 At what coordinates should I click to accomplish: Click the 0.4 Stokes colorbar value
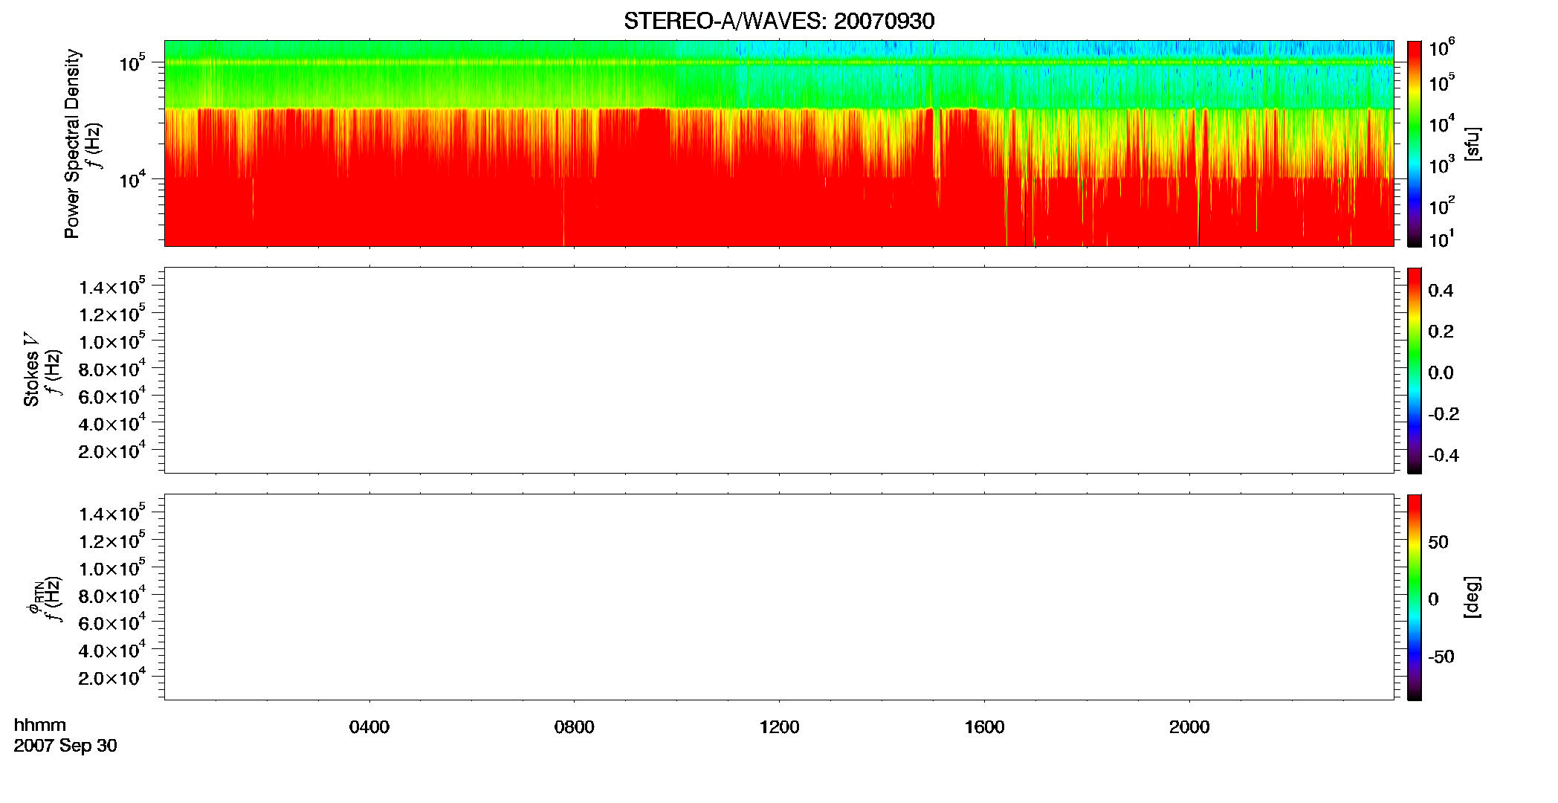[1441, 291]
